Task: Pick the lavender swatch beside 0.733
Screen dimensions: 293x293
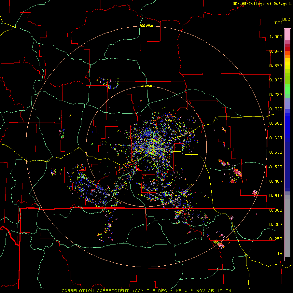Action: pyautogui.click(x=287, y=104)
